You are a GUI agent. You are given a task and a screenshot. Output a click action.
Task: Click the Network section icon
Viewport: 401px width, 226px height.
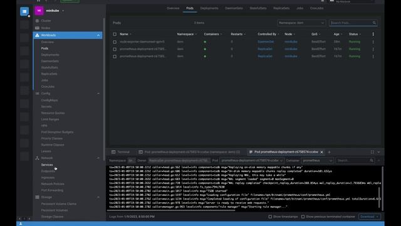(x=37, y=158)
